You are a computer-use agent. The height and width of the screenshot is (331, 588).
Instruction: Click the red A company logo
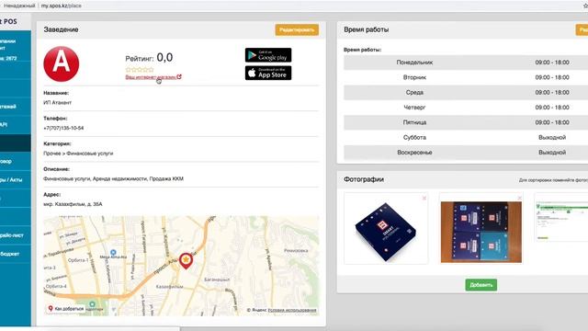coord(62,63)
